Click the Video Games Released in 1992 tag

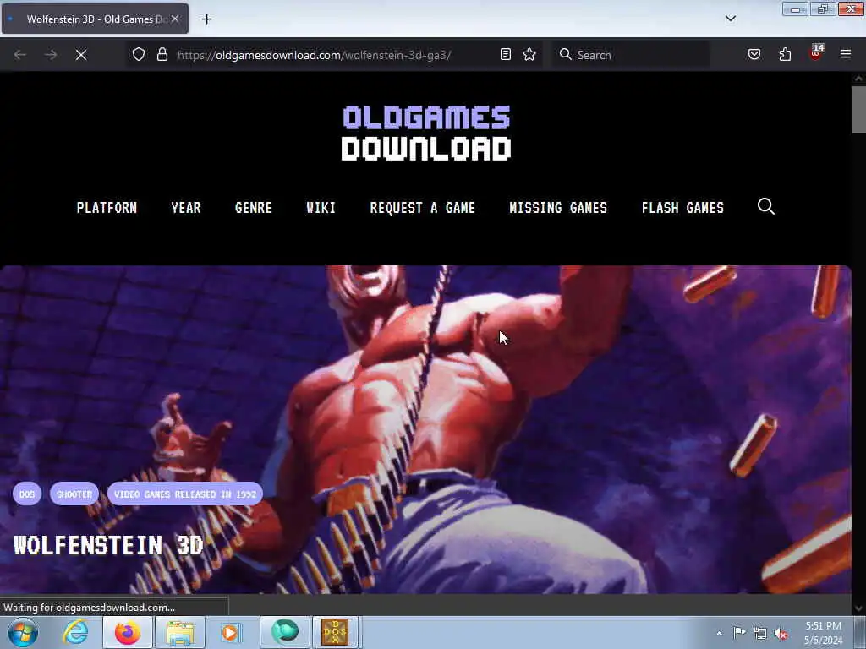tap(185, 494)
